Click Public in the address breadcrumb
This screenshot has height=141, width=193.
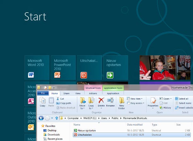[x=115, y=118]
